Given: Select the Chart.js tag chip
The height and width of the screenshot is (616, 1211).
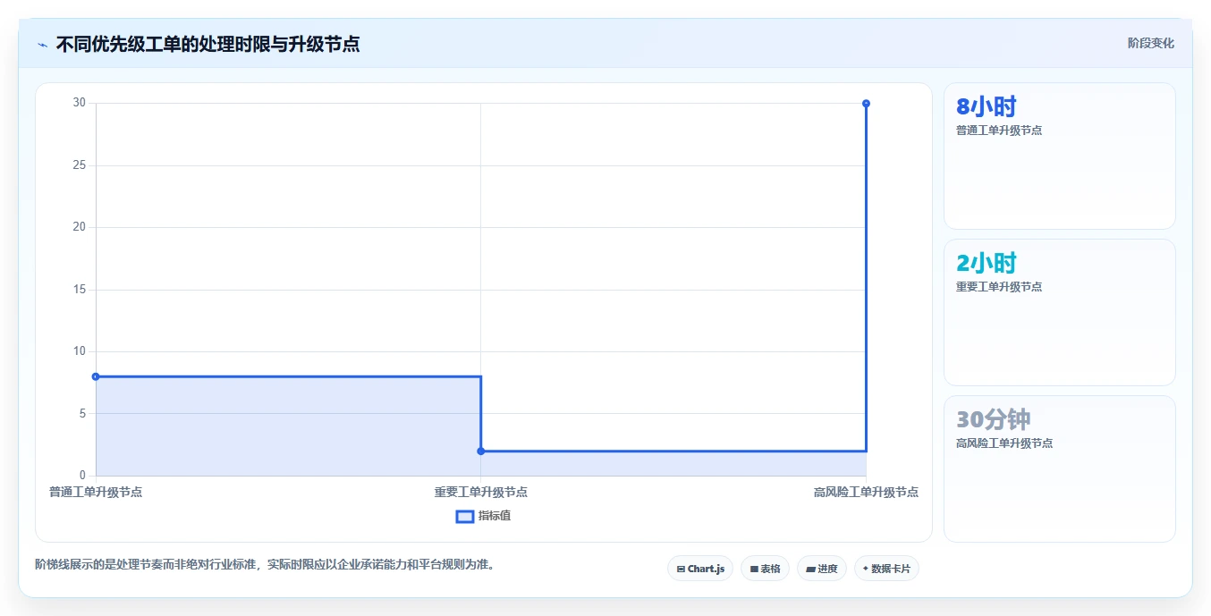Looking at the screenshot, I should (700, 569).
